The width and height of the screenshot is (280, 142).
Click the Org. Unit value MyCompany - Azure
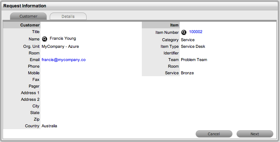tap(60, 47)
